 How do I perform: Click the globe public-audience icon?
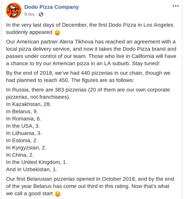click(x=41, y=14)
